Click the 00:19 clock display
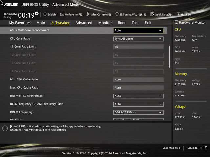 point(26,15)
